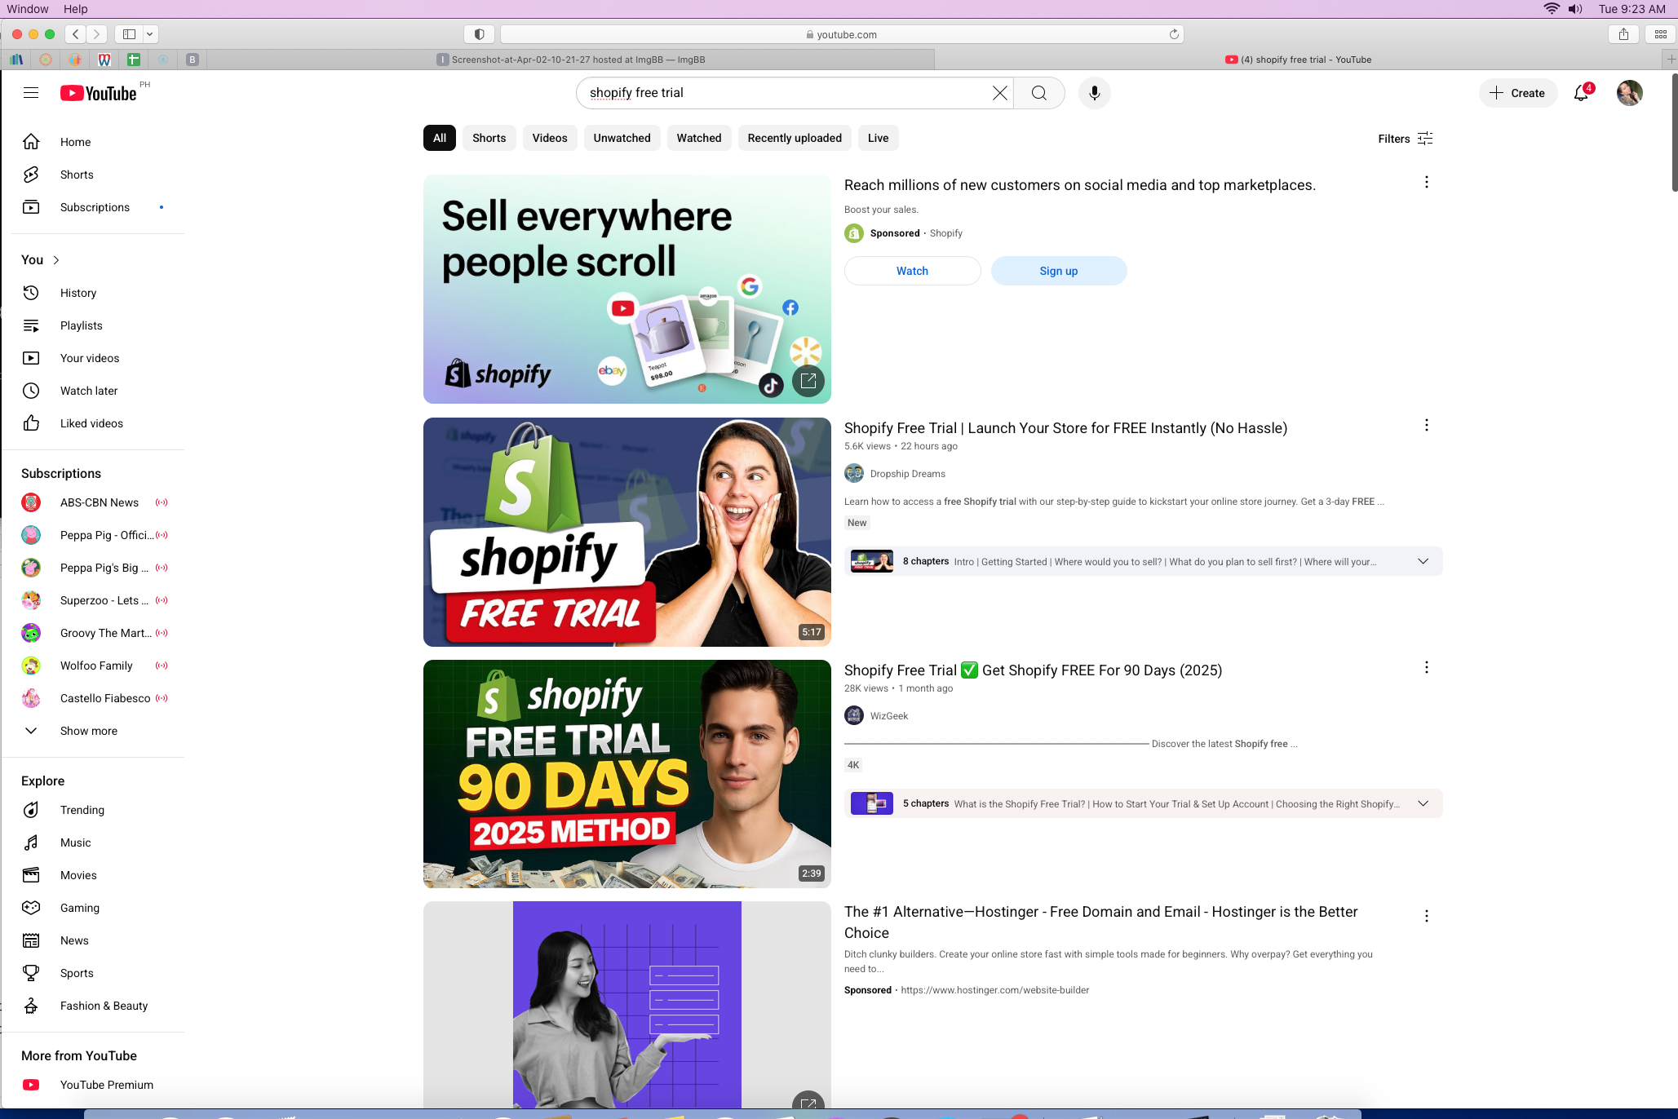Click the Dropship Dreams channel avatar

coord(854,474)
